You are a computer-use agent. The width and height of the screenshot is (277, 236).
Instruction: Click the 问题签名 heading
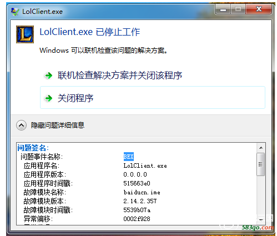[x=33, y=148]
